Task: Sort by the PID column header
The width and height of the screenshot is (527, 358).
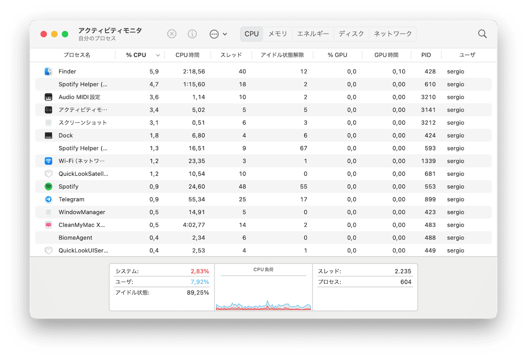Action: 426,55
